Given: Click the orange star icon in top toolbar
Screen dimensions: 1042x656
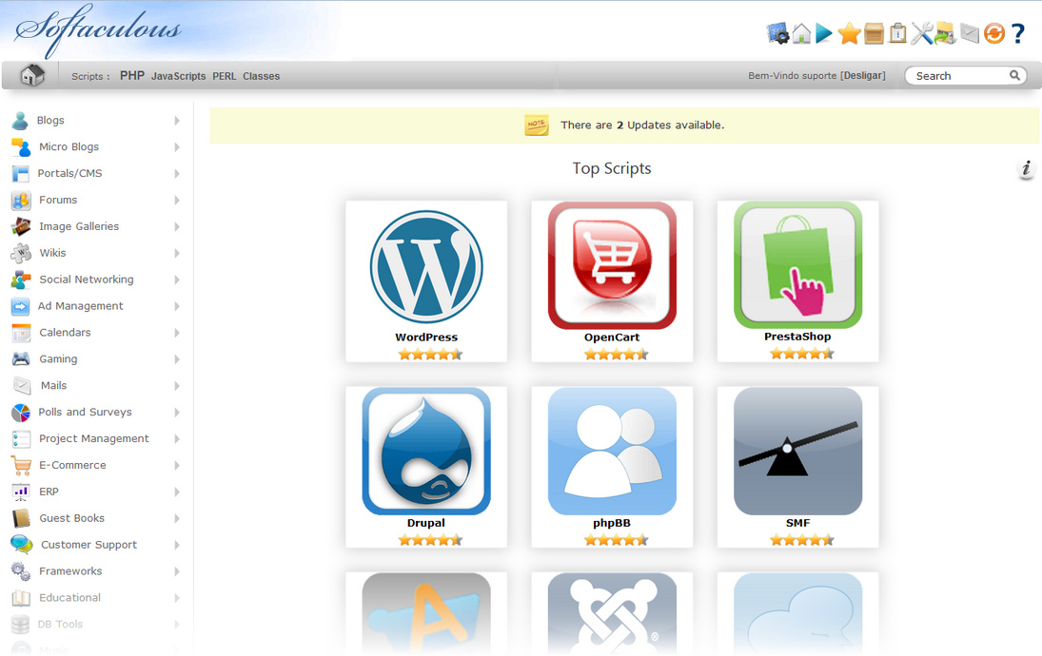Looking at the screenshot, I should pyautogui.click(x=849, y=34).
